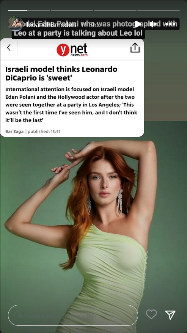Tap the article summary about Eden Polani

71,105
